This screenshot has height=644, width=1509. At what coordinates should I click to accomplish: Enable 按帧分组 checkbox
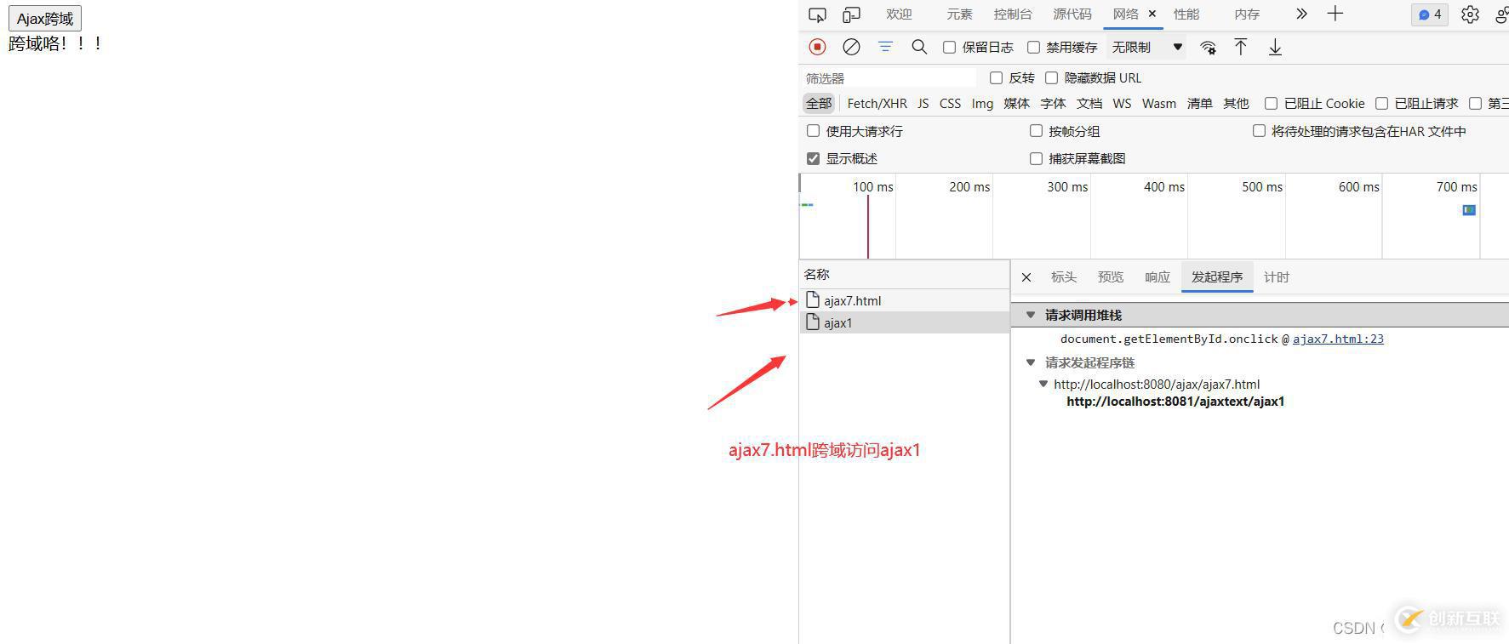[1037, 131]
